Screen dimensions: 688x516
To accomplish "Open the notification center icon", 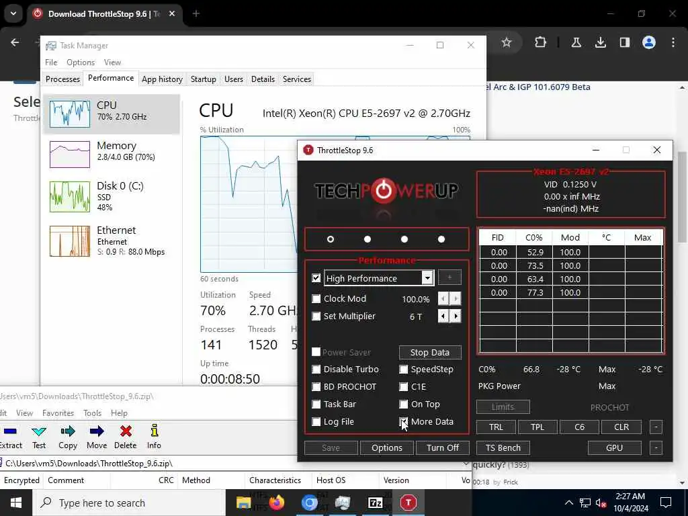I will click(666, 503).
